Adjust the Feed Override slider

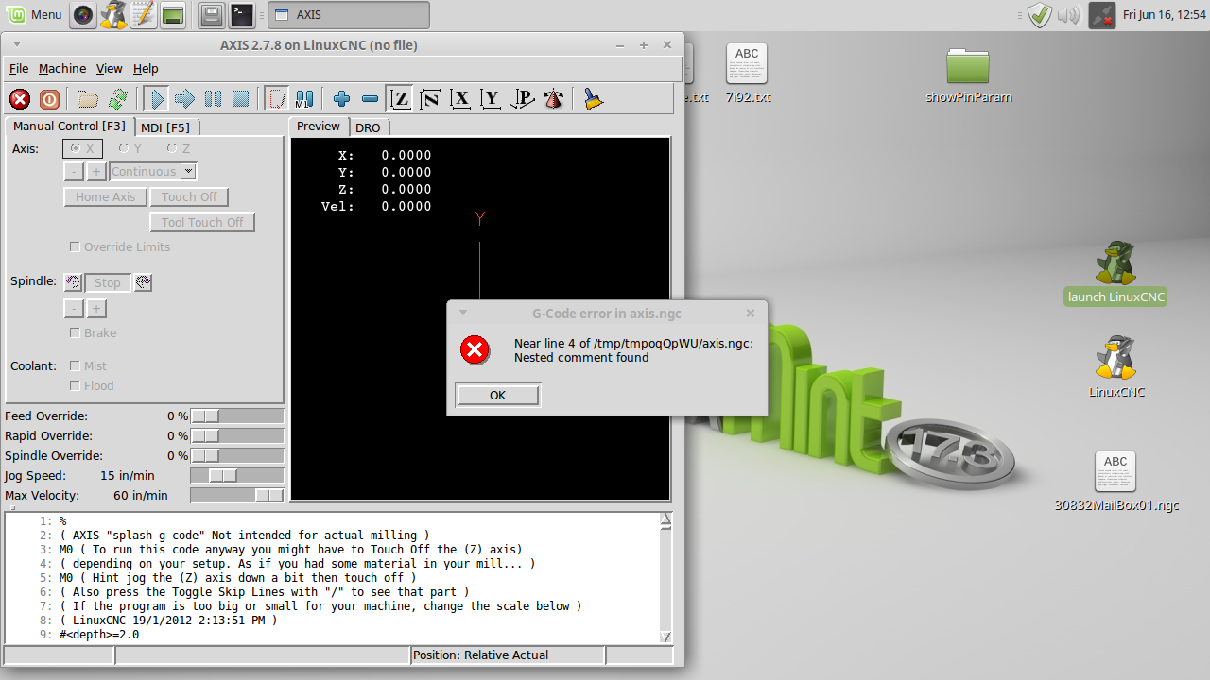pyautogui.click(x=237, y=416)
